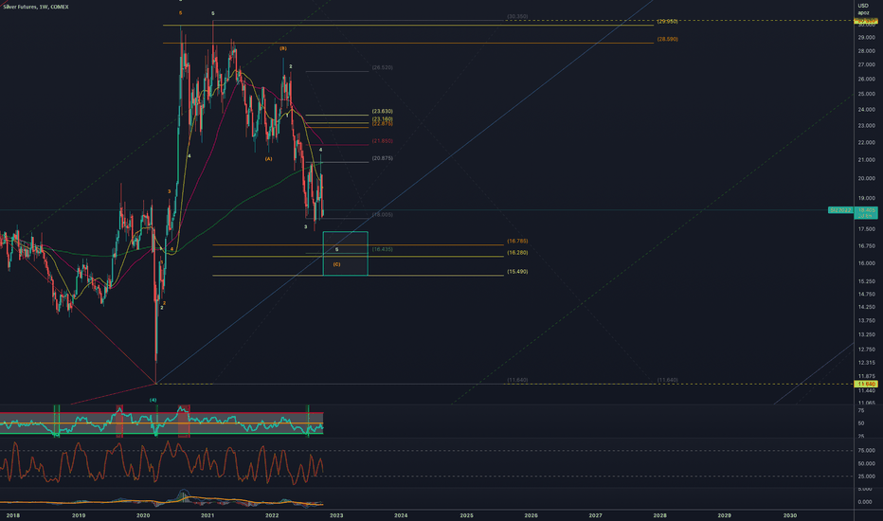
Task: Click the yellow 11.640 price-axis tag
Action: [x=866, y=385]
